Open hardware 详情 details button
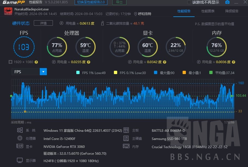 pos(43,23)
